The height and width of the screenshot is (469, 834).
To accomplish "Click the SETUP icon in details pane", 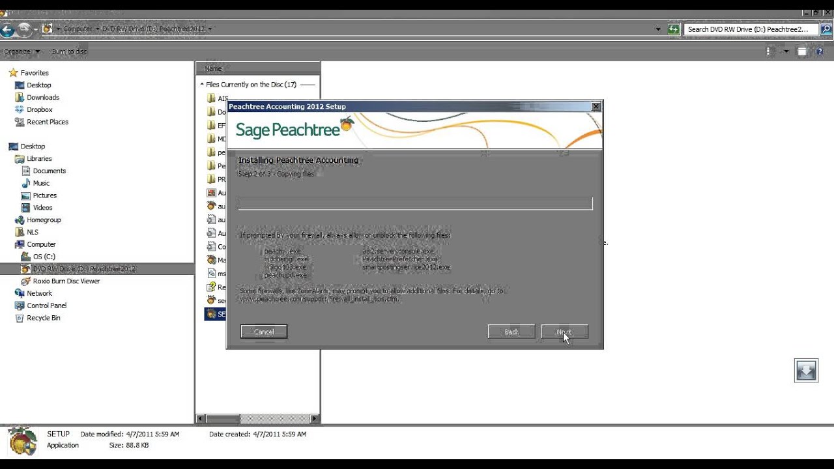I will (x=22, y=441).
